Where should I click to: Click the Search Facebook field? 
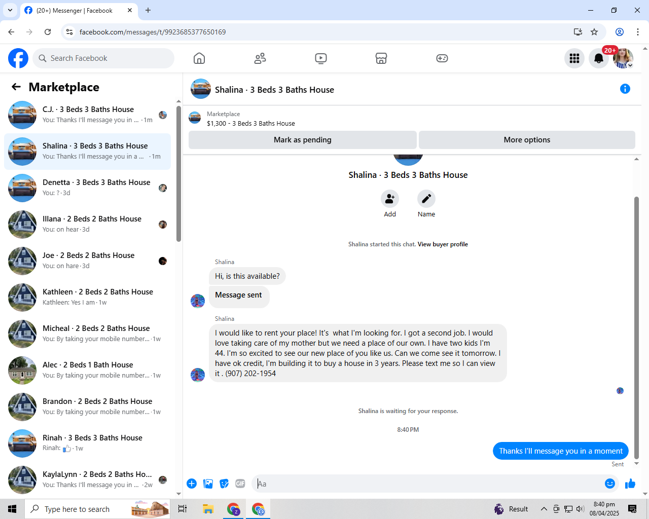pyautogui.click(x=103, y=58)
